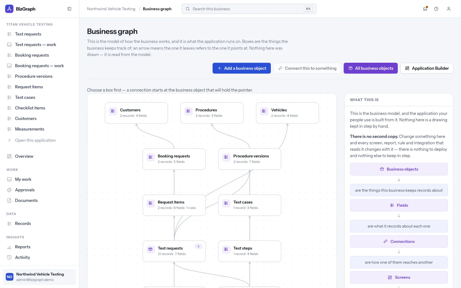Click the badge showing 6 on Test requests box
Screen dimensions: 461x288
point(198,246)
